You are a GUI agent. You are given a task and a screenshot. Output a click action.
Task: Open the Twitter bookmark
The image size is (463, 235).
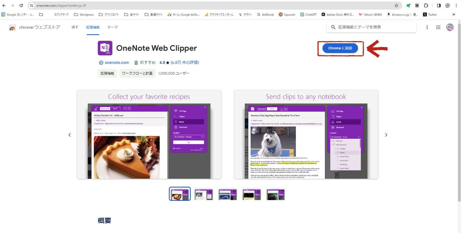[430, 14]
